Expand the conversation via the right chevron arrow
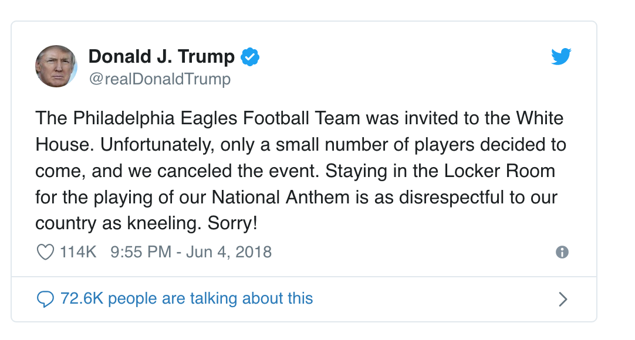This screenshot has width=635, height=340. (563, 299)
